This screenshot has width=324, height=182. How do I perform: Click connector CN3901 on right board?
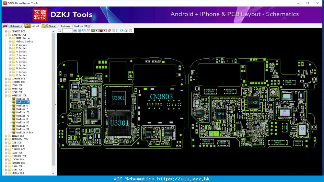(210, 92)
